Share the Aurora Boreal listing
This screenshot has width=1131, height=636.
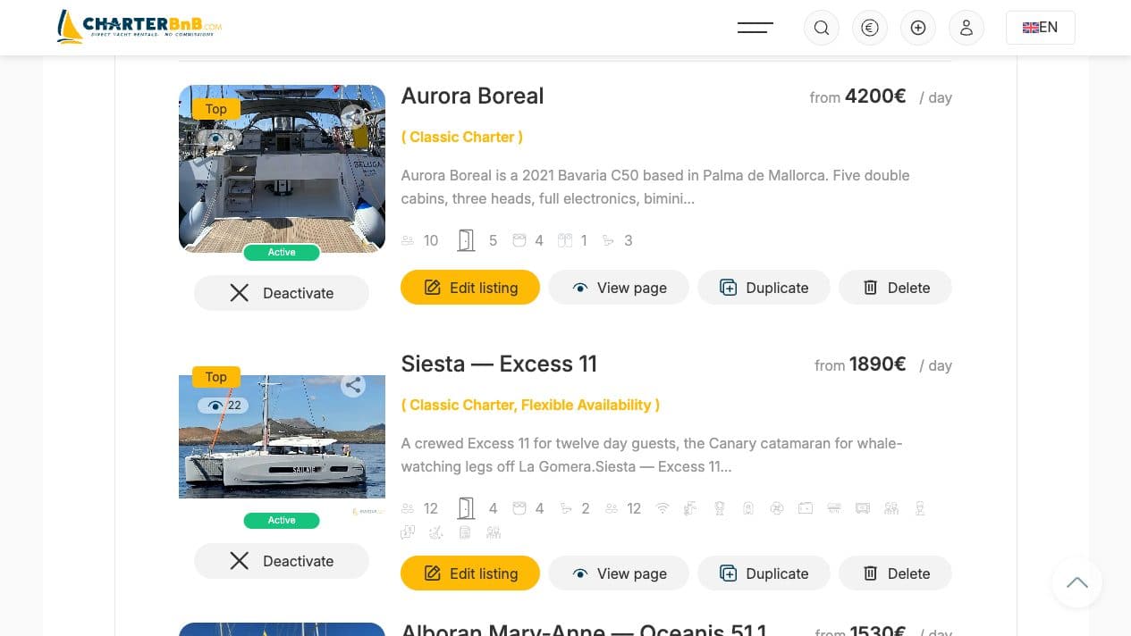[353, 117]
